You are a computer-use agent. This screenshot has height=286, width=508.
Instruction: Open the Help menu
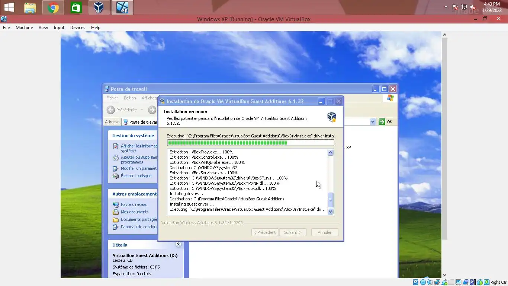(96, 28)
